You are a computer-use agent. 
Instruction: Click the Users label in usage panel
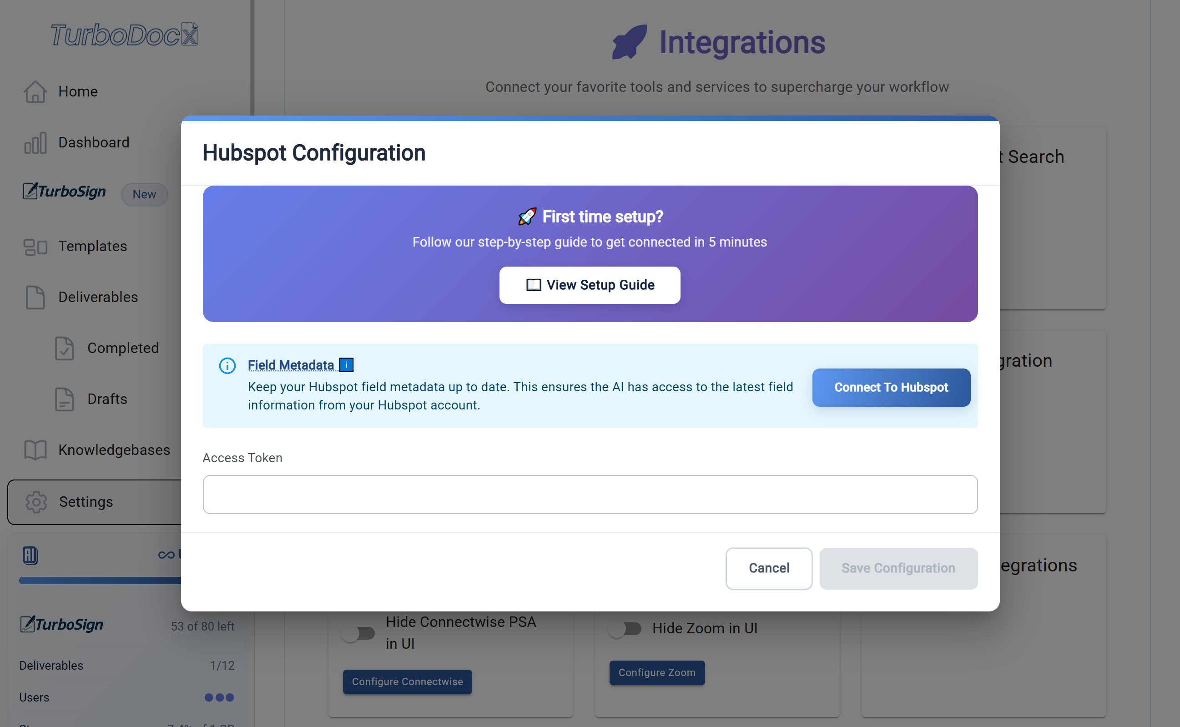tap(34, 698)
